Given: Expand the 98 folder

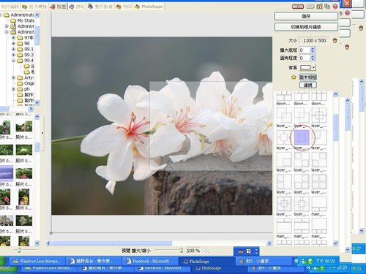Looking at the screenshot, I should [x=14, y=43].
